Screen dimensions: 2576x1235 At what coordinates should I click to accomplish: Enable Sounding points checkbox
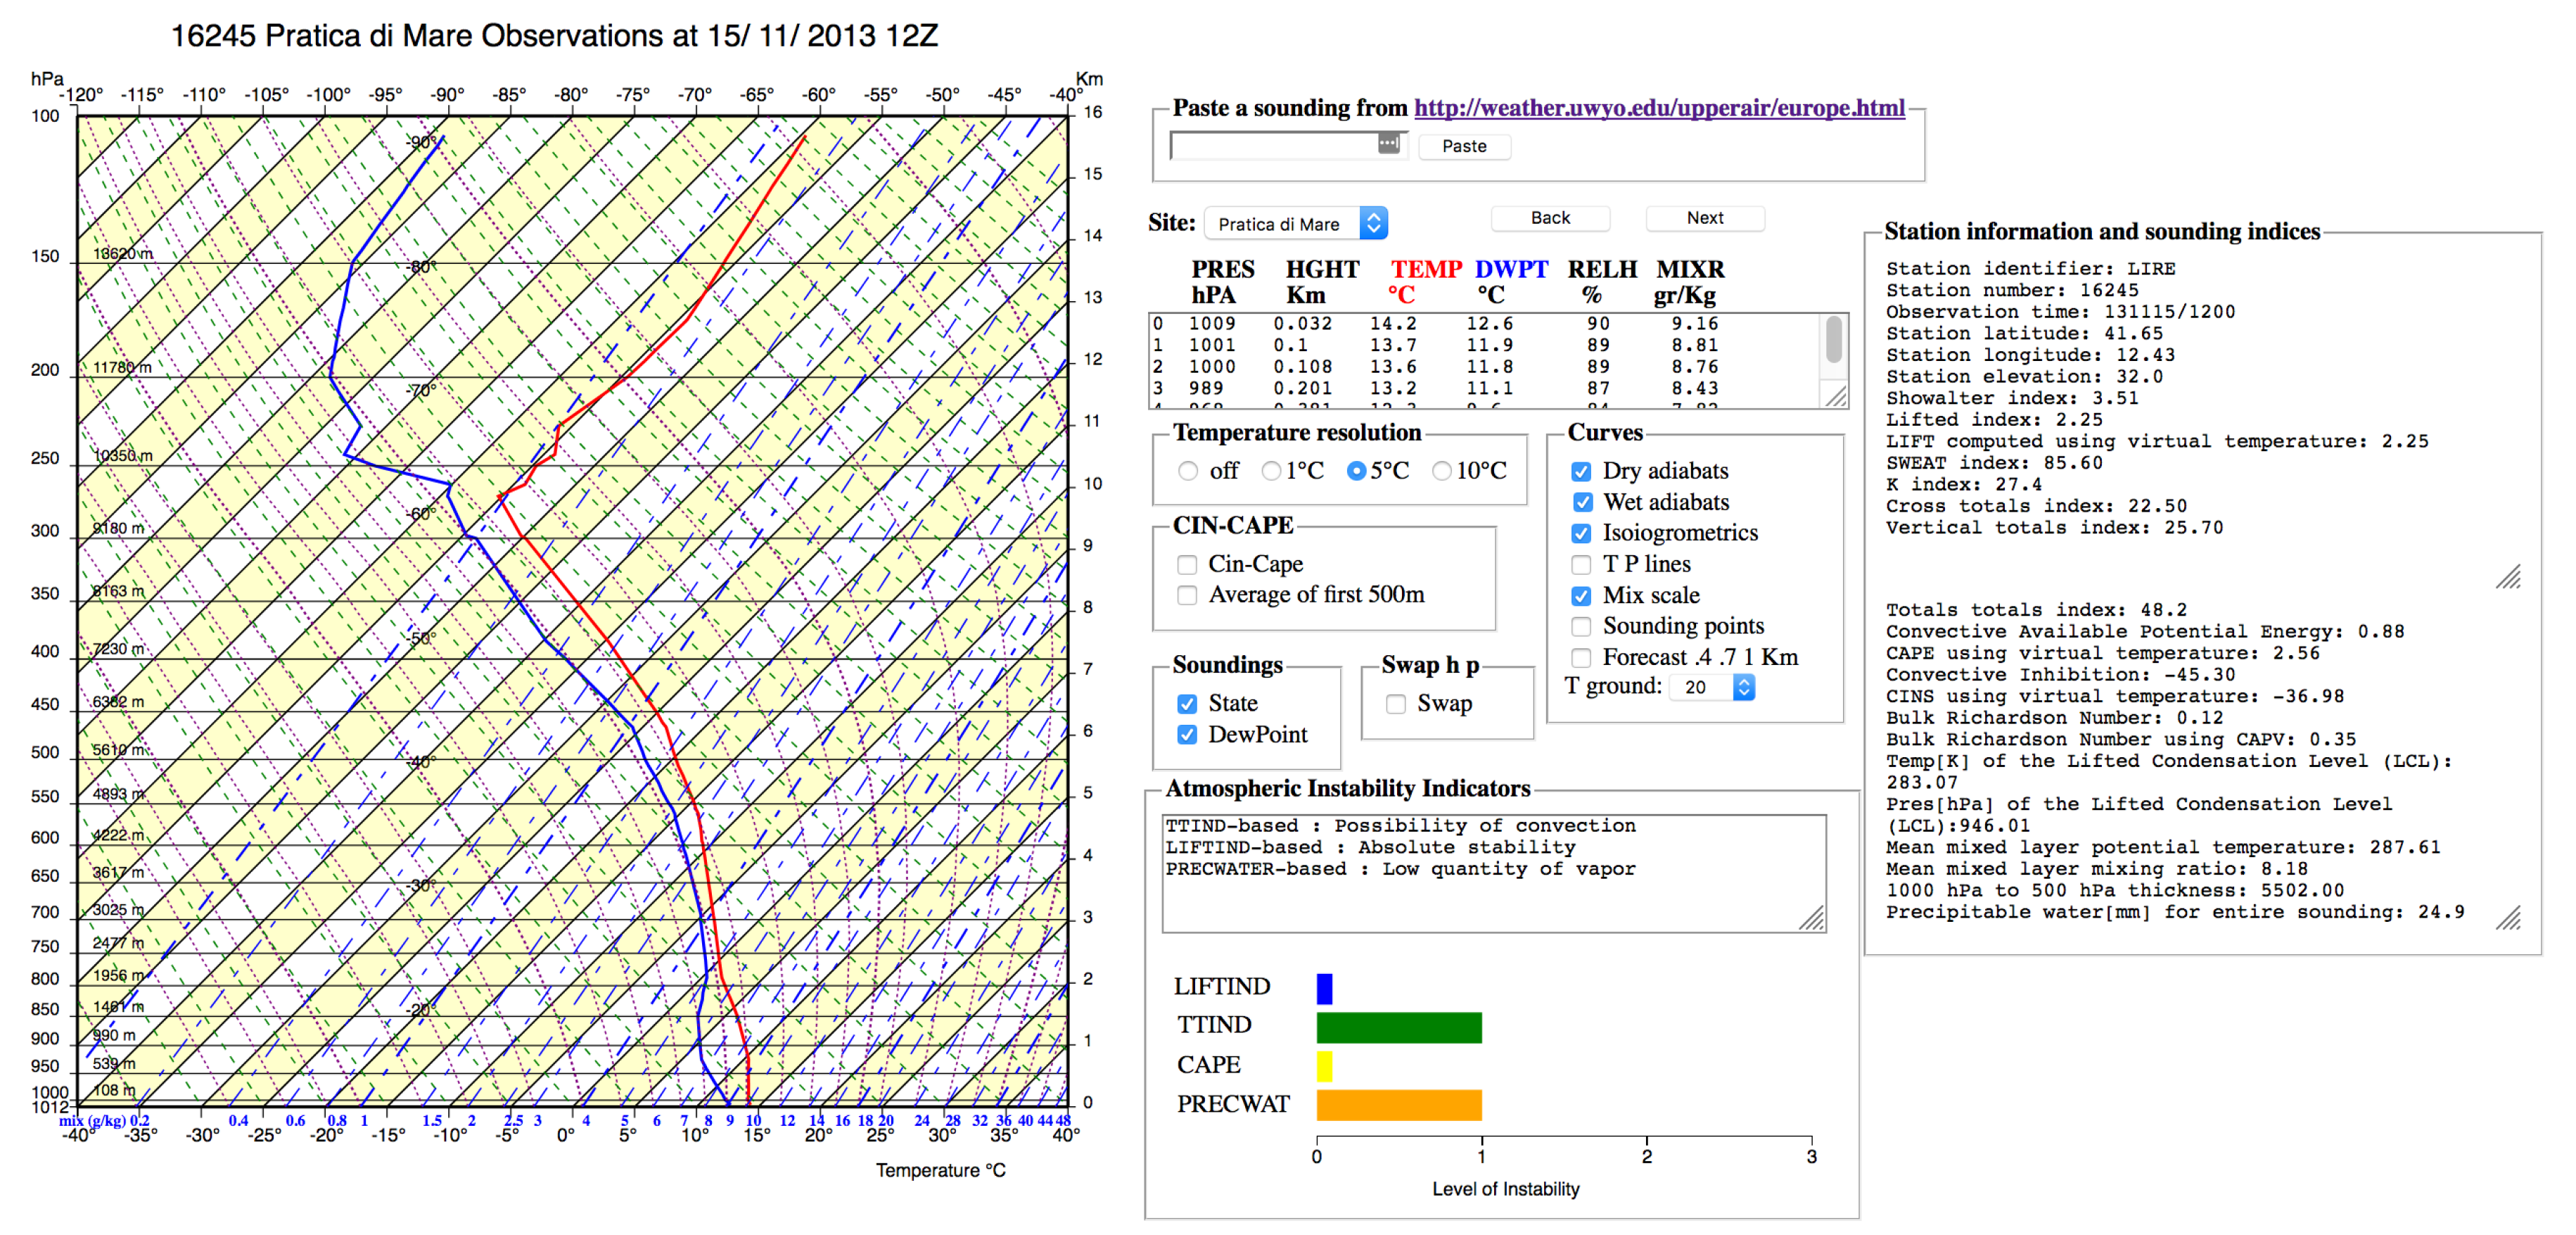click(1581, 627)
